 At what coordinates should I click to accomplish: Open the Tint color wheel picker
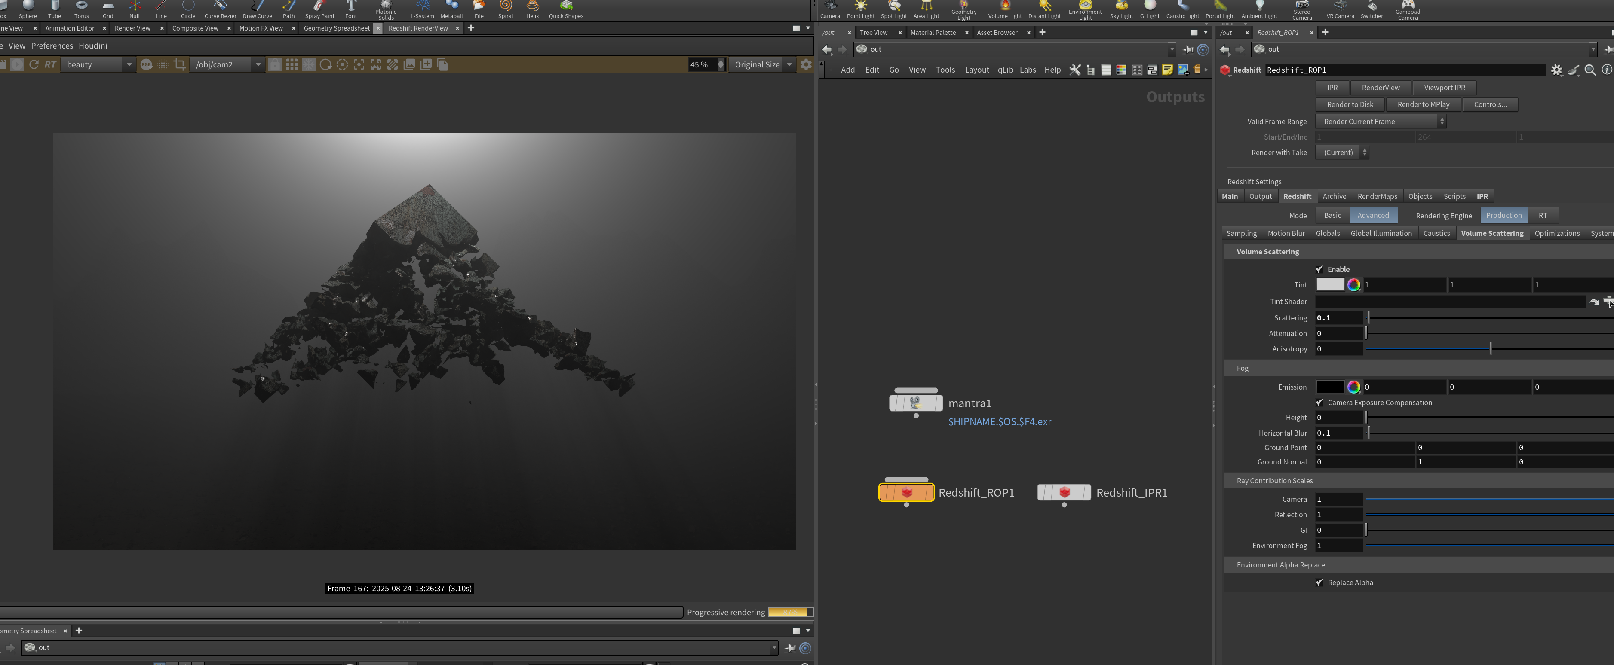(x=1353, y=285)
